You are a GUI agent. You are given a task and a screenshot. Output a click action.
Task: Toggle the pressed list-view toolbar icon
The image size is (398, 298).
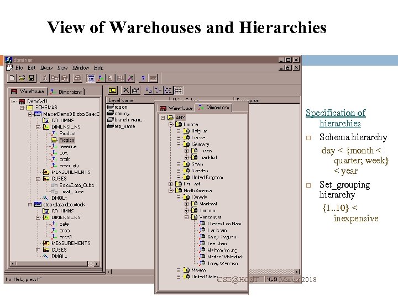tap(91, 78)
